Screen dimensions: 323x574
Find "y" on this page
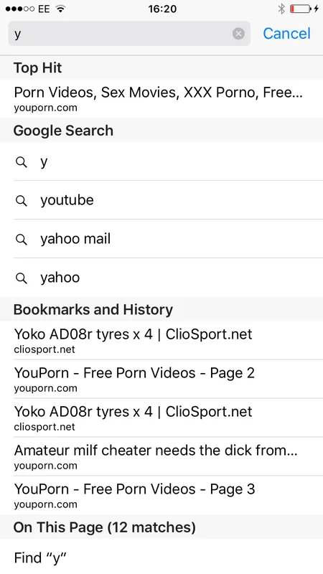point(161,557)
